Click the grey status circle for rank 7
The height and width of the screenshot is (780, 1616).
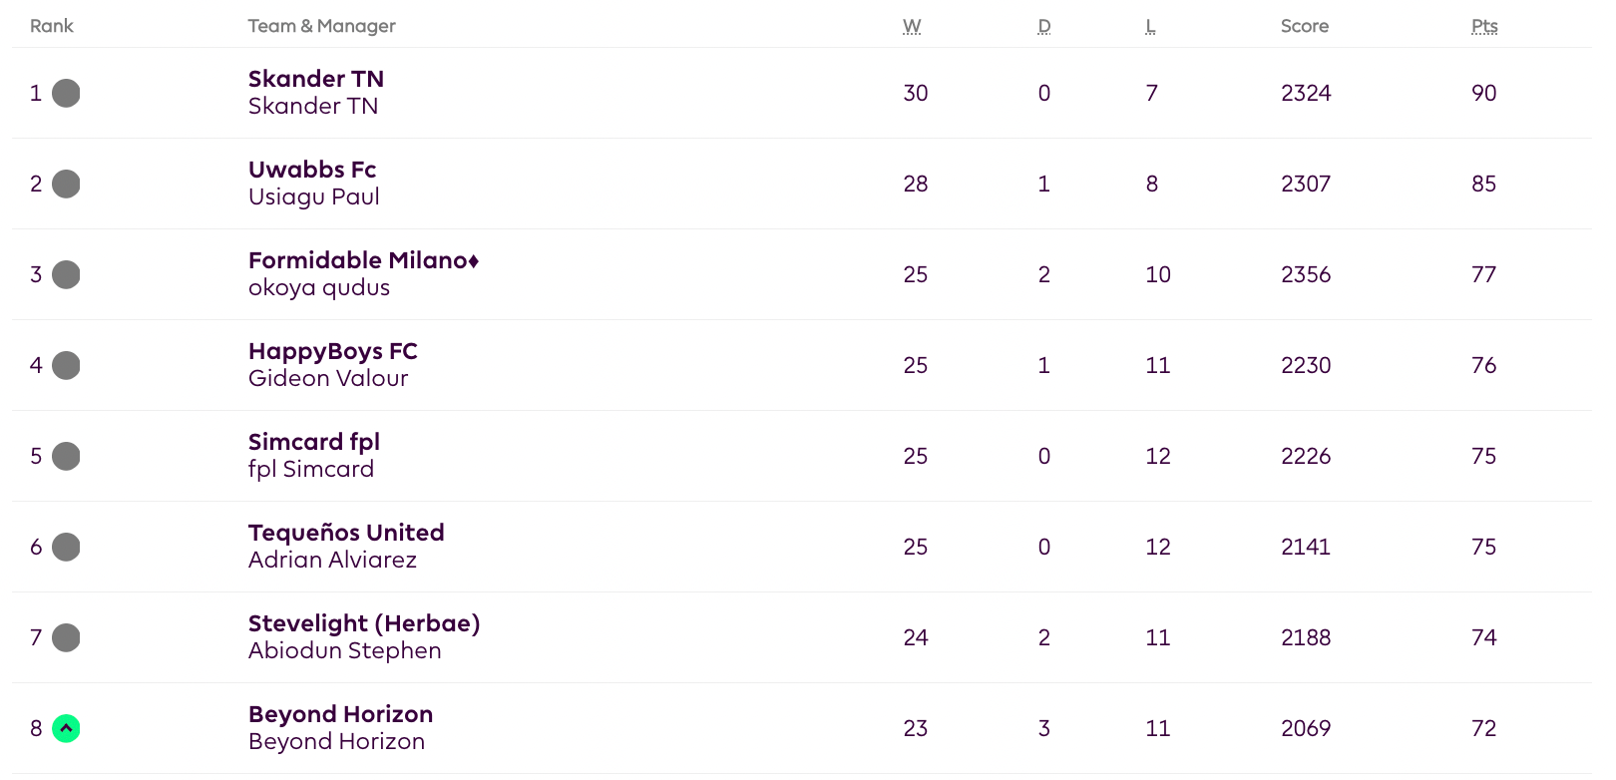tap(66, 637)
